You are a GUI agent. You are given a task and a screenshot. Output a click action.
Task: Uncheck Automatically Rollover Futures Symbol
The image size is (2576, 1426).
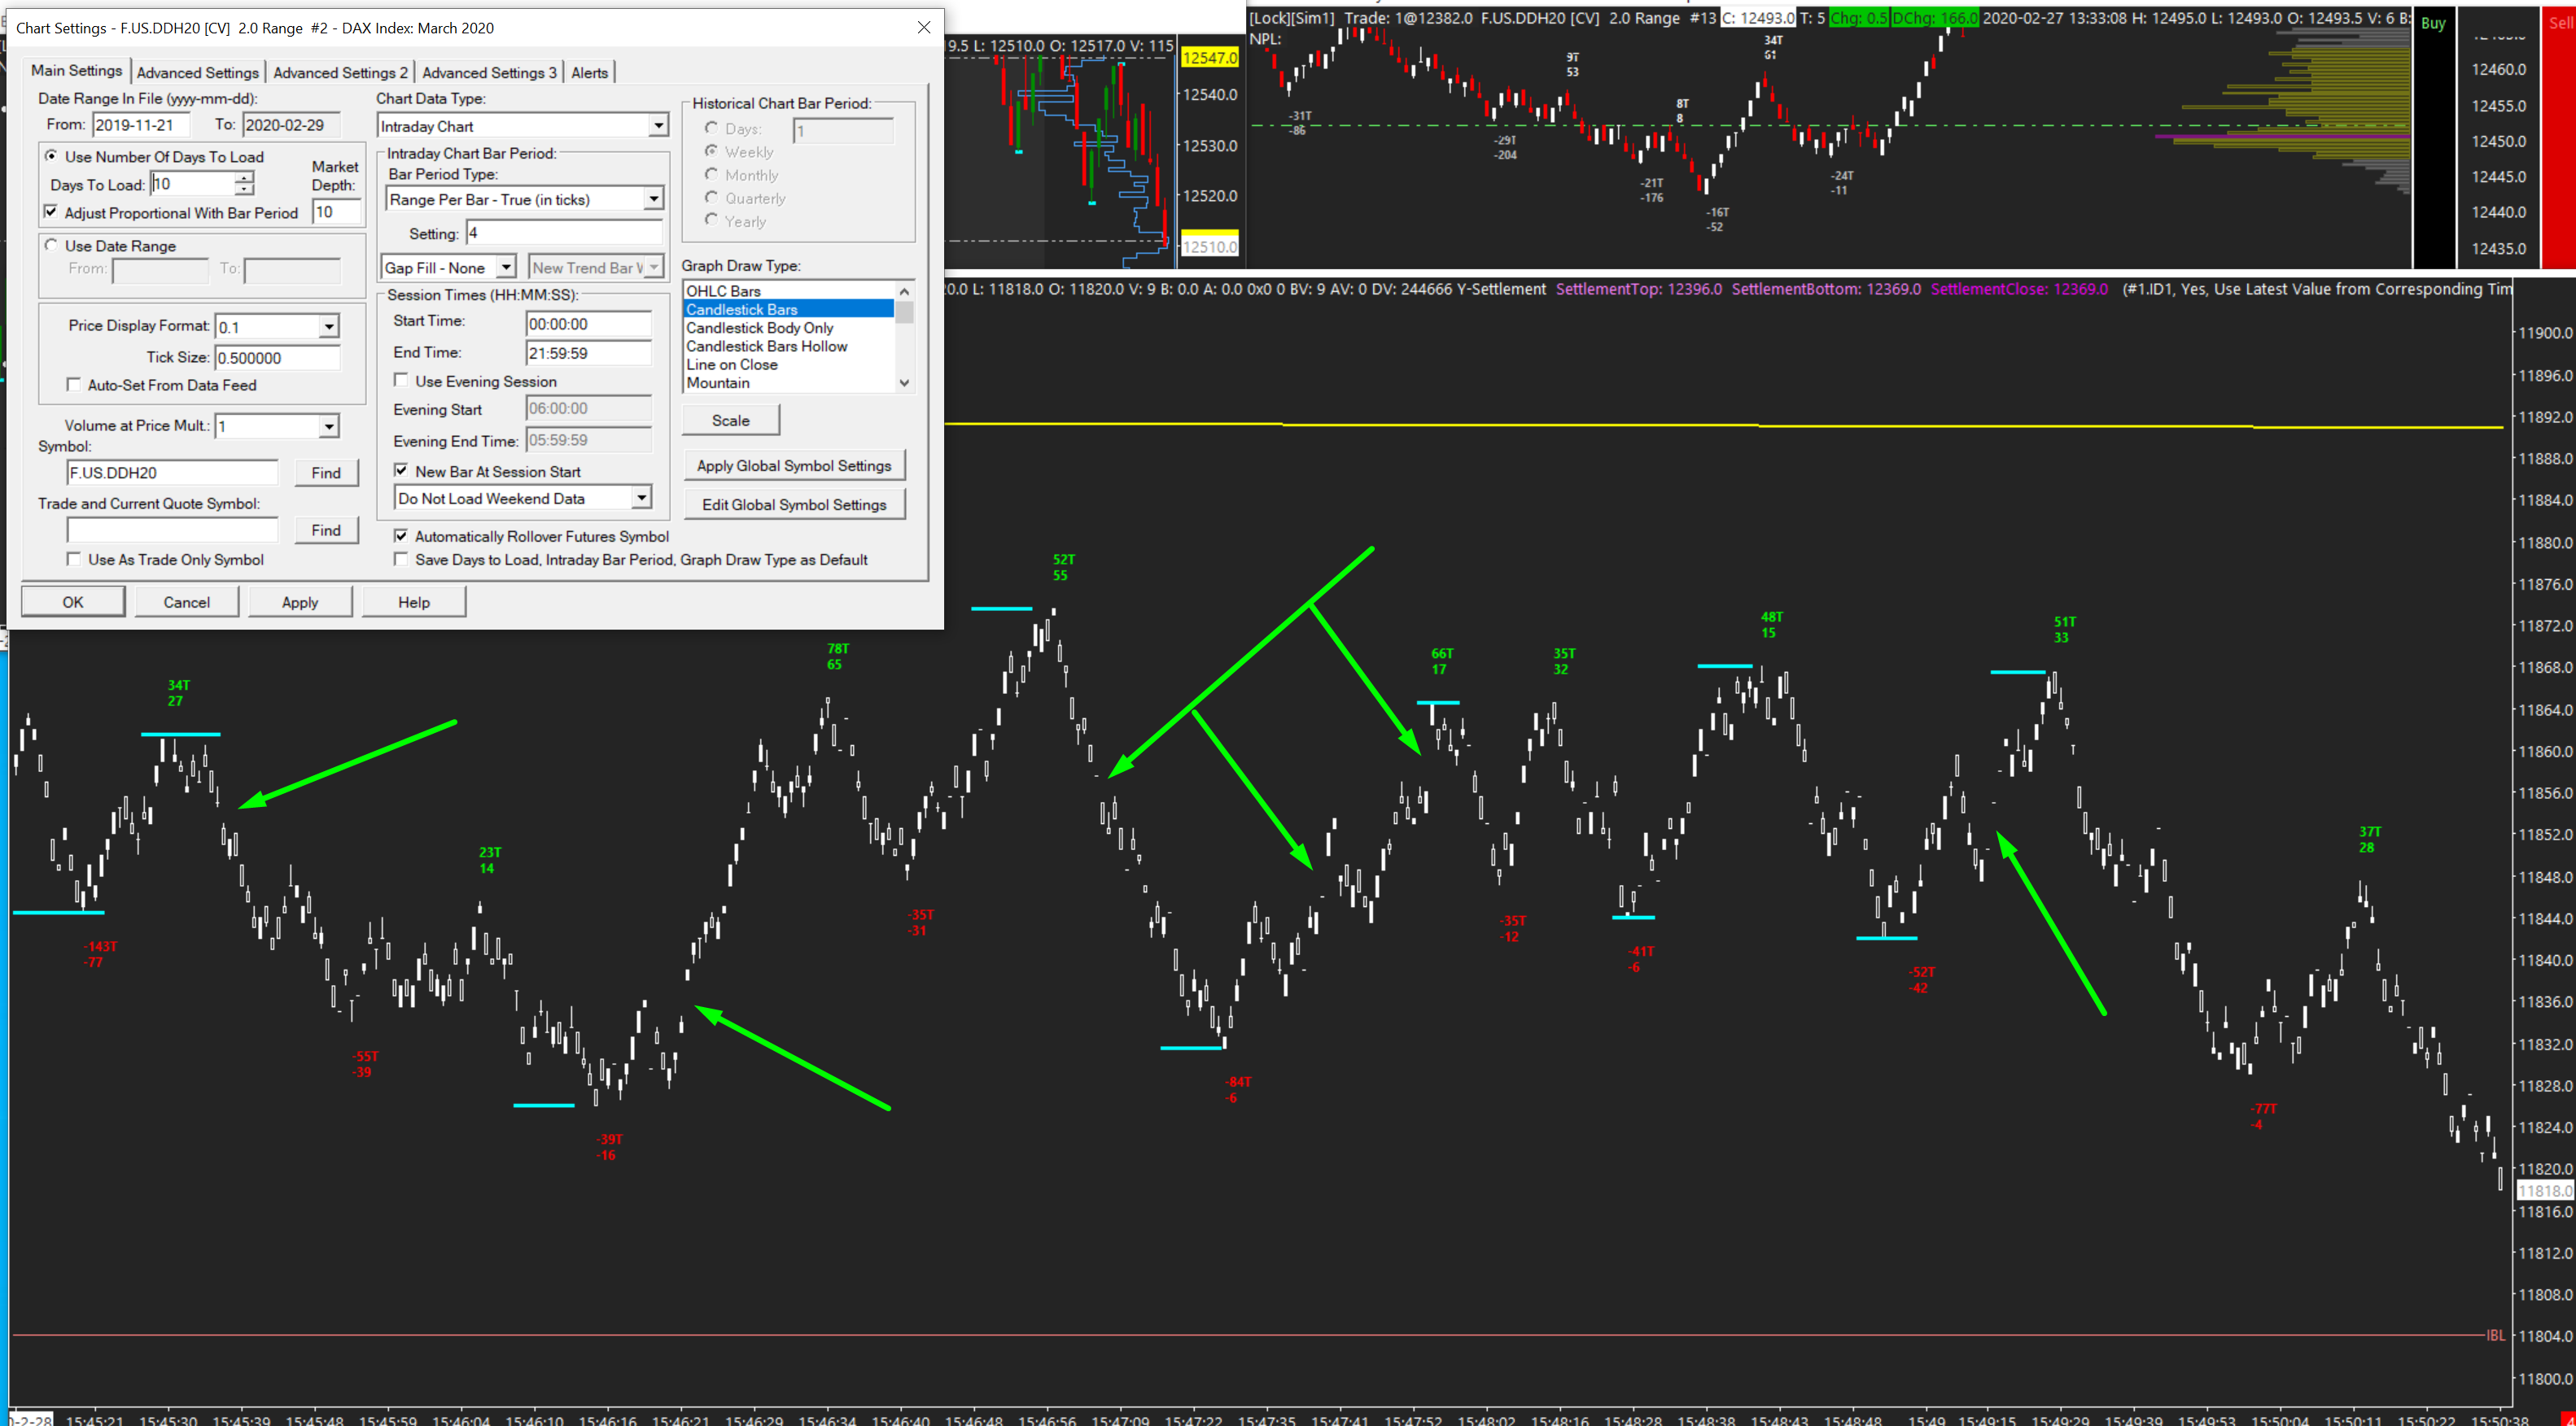click(x=401, y=537)
